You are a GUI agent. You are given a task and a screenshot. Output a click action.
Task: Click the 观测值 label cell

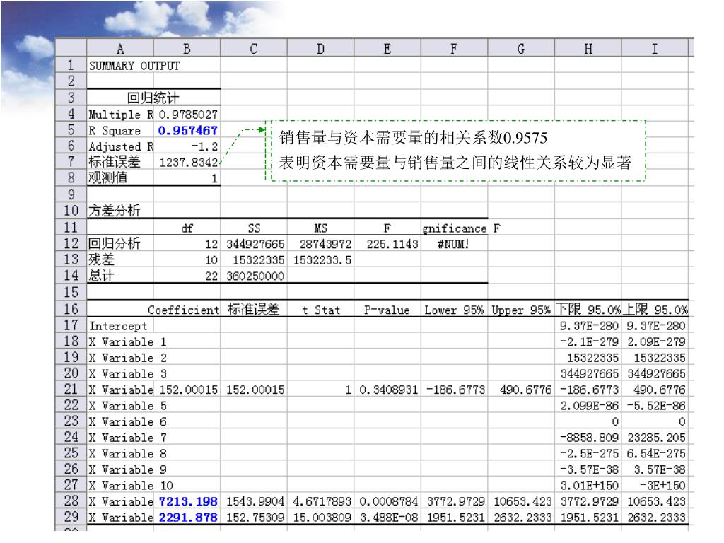coord(120,177)
